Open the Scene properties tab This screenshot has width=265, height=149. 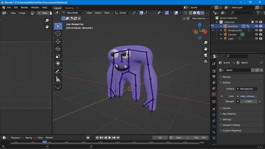(x=214, y=88)
